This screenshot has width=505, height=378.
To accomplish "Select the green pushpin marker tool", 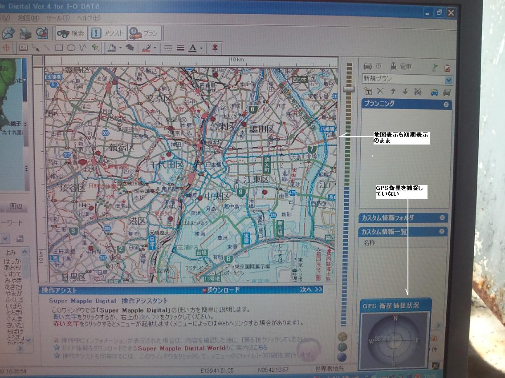I will tap(95, 48).
